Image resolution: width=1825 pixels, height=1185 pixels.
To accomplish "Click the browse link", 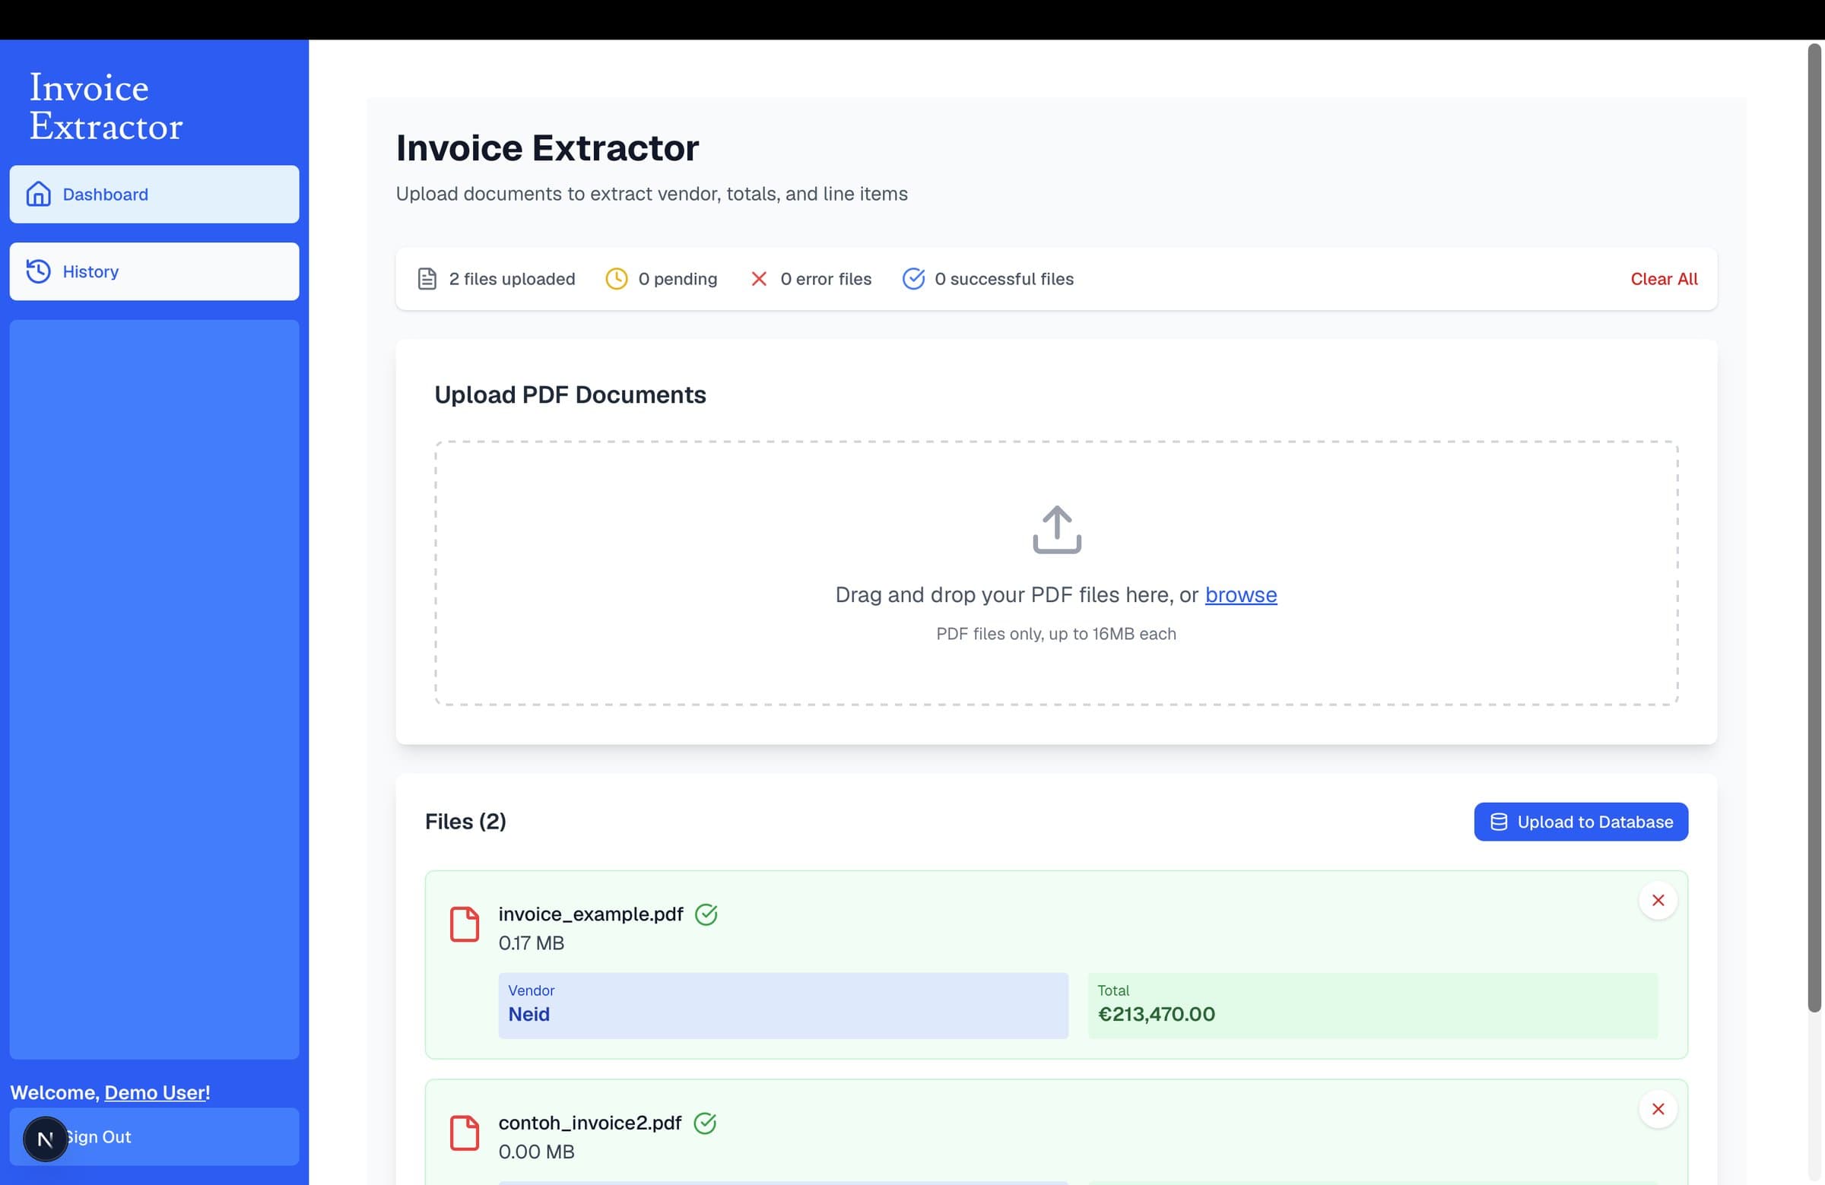I will 1241,595.
